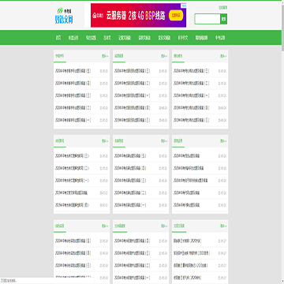Viewport: 284px width, 284px height.
Task: Open the "more" link of the top-left panel
Action: (105, 56)
